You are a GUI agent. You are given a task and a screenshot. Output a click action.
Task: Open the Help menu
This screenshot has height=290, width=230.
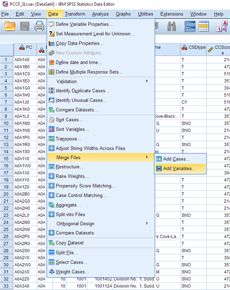click(x=219, y=14)
